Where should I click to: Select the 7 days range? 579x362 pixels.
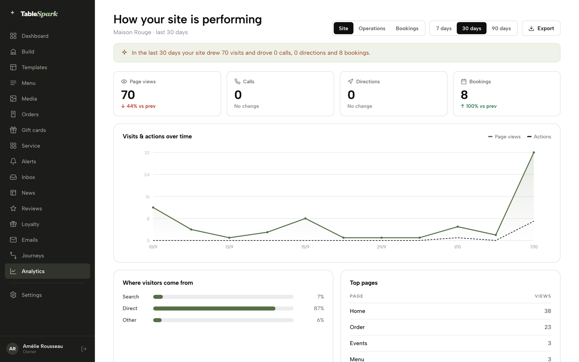[x=444, y=28]
